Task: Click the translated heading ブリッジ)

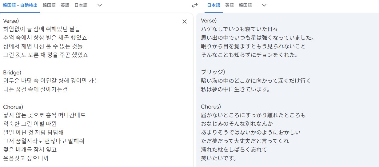Action: 213,72
